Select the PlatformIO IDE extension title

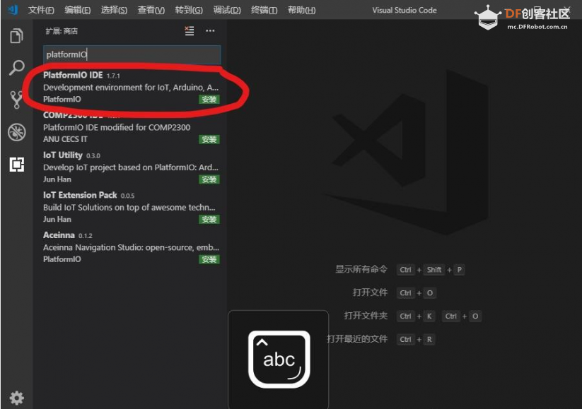pyautogui.click(x=73, y=76)
